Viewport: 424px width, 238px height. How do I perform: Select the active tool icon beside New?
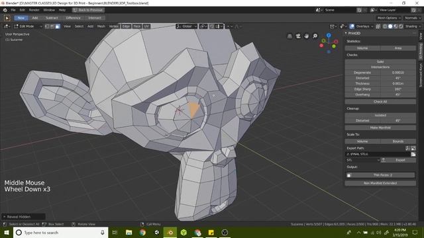tap(7, 18)
